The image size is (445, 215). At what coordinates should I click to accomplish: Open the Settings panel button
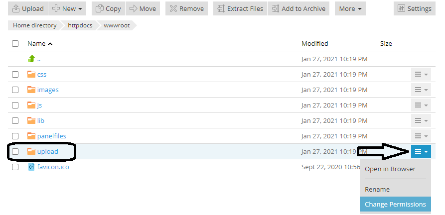[x=415, y=9]
